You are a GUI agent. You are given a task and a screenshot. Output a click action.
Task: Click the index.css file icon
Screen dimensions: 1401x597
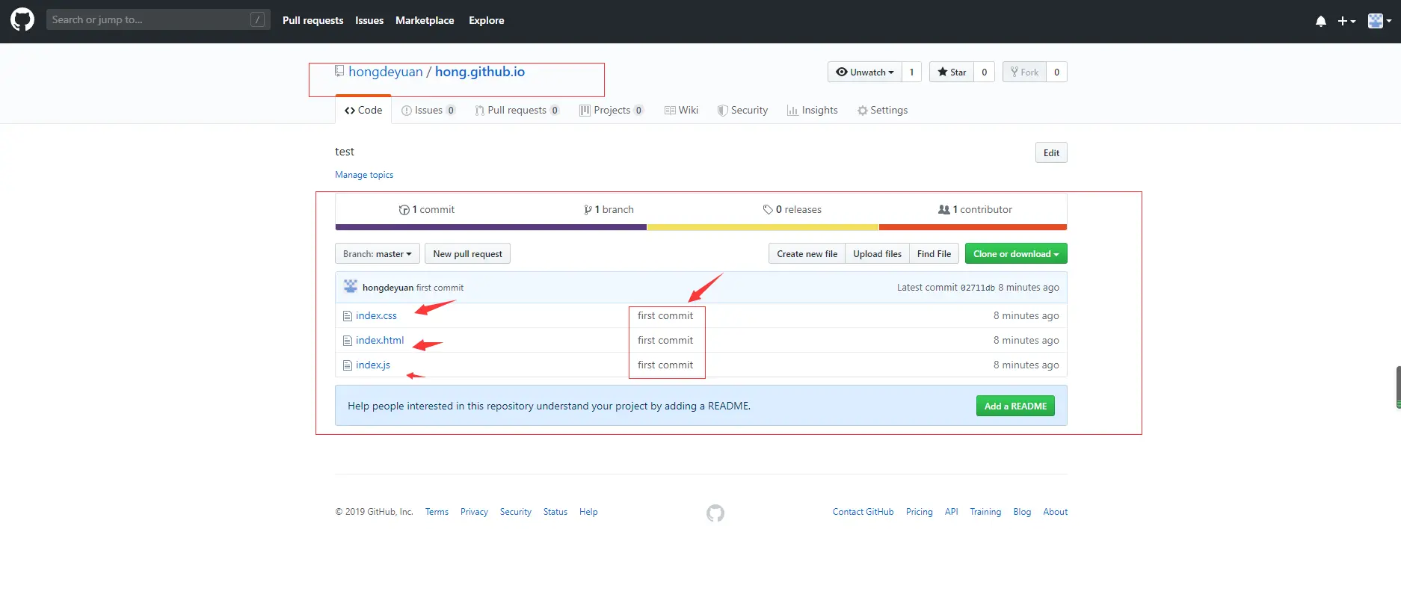347,316
